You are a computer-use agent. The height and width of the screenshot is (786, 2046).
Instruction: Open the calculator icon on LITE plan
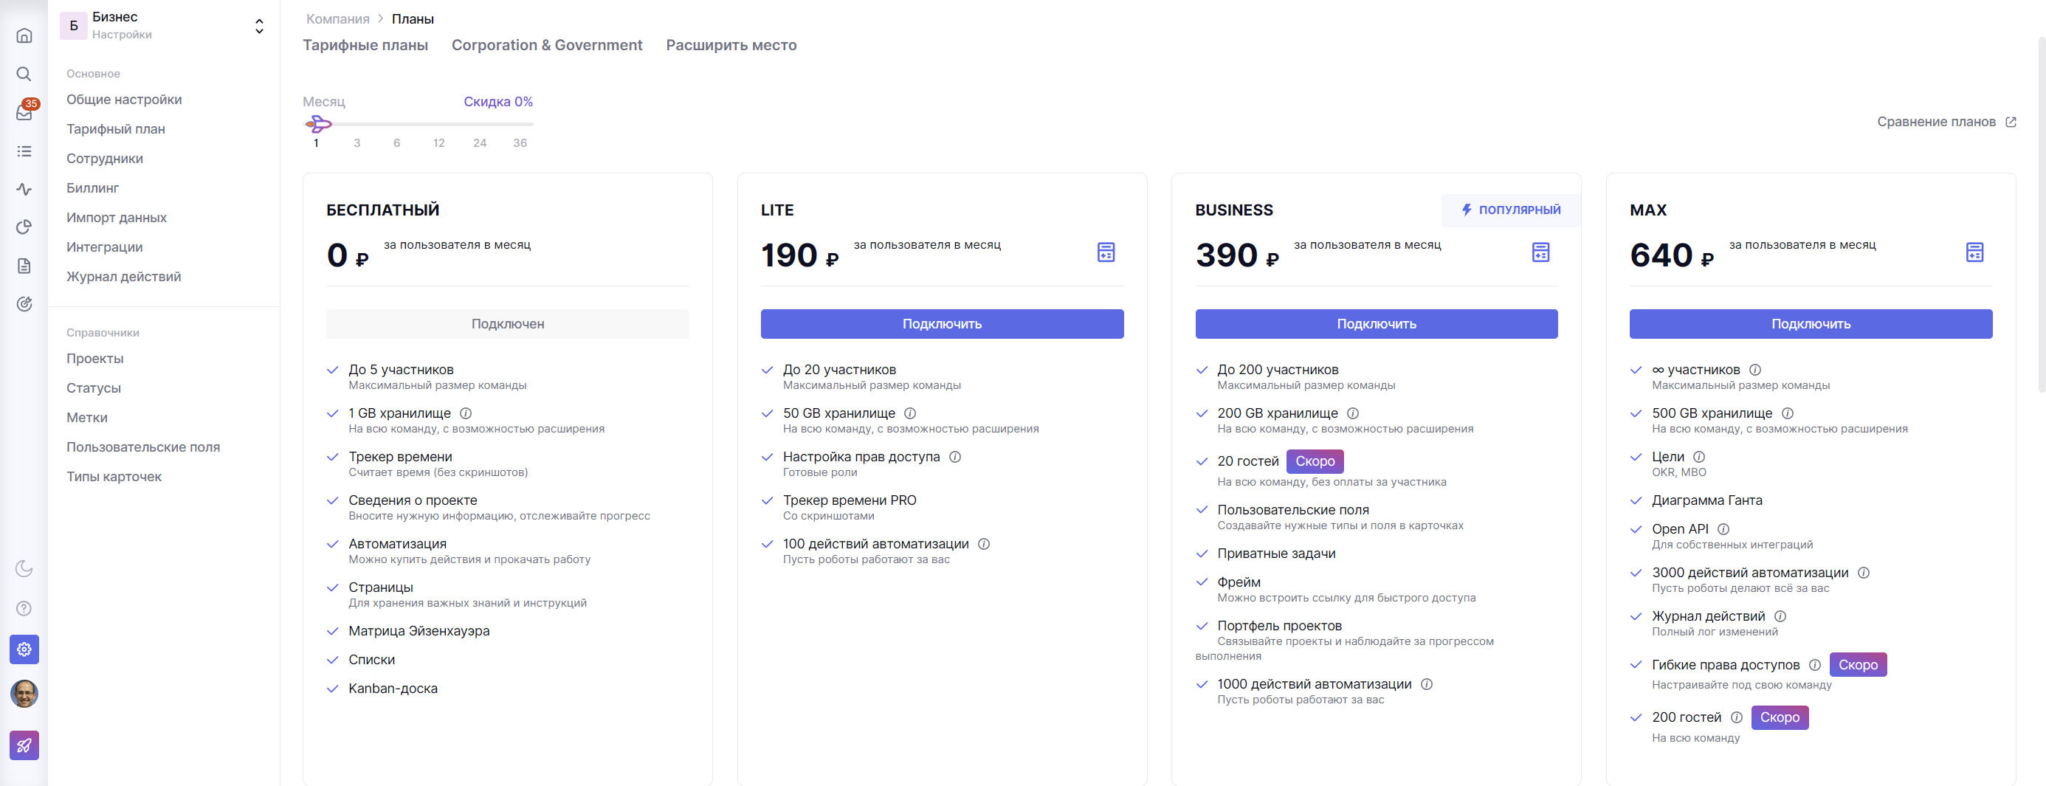1106,252
